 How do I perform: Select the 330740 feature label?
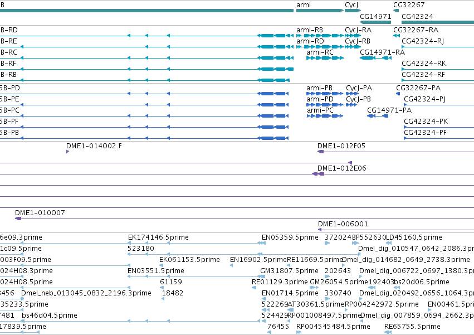338,293
